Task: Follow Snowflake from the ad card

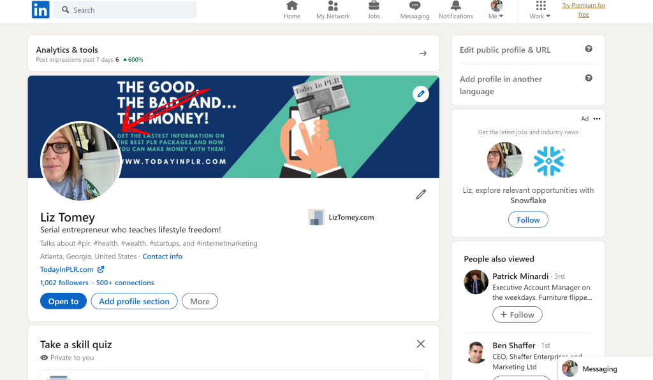Action: click(528, 220)
